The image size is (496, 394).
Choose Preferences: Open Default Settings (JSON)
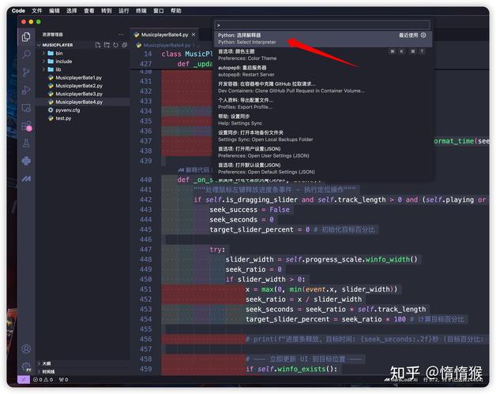[322, 169]
